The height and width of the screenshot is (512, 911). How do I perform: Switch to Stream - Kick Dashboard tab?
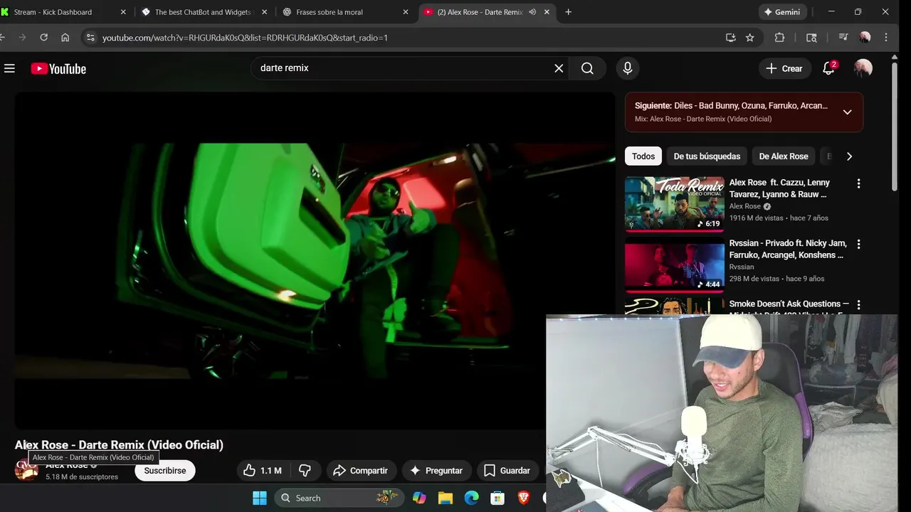coord(53,12)
